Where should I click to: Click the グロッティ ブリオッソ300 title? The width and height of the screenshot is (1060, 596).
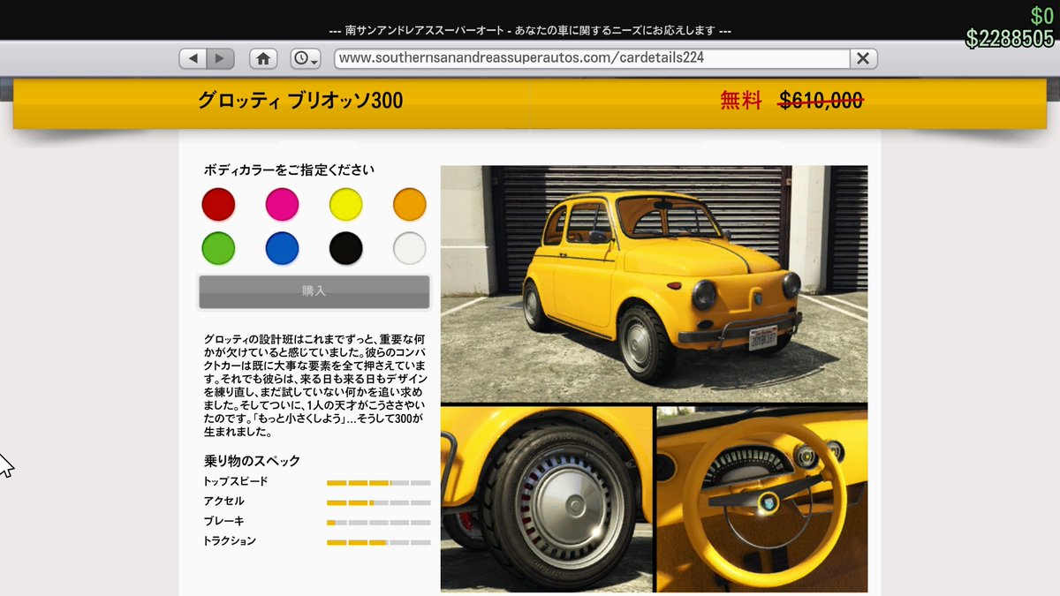(300, 101)
